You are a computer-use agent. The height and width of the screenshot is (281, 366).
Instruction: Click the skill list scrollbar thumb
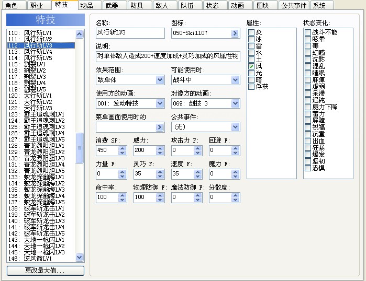click(x=80, y=148)
